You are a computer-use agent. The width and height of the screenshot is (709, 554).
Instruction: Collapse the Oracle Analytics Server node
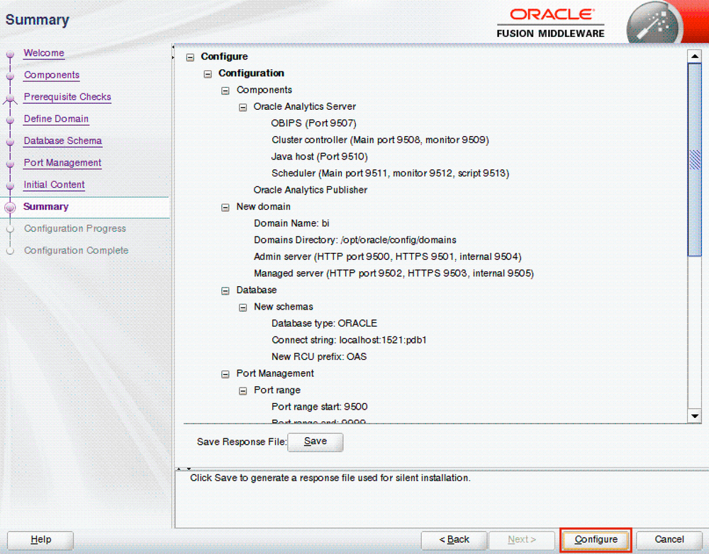(242, 108)
